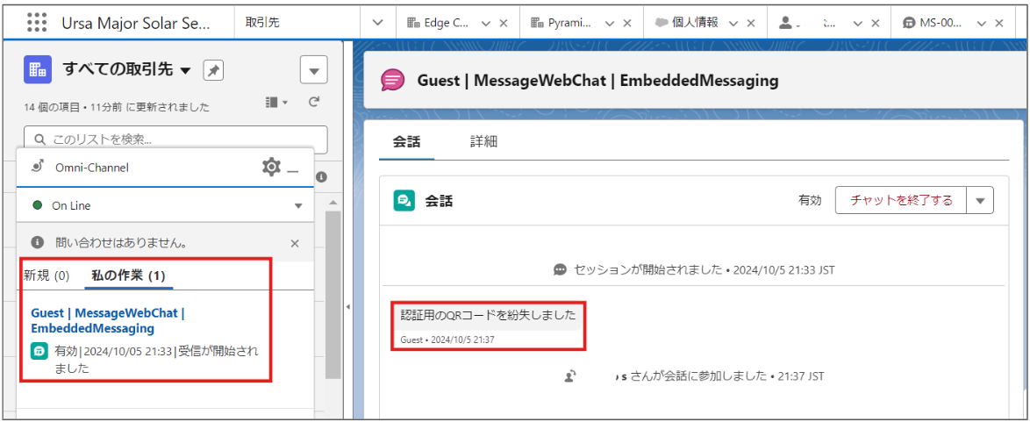
Task: Dismiss the 問い合わせはありません notice
Action: [x=295, y=243]
